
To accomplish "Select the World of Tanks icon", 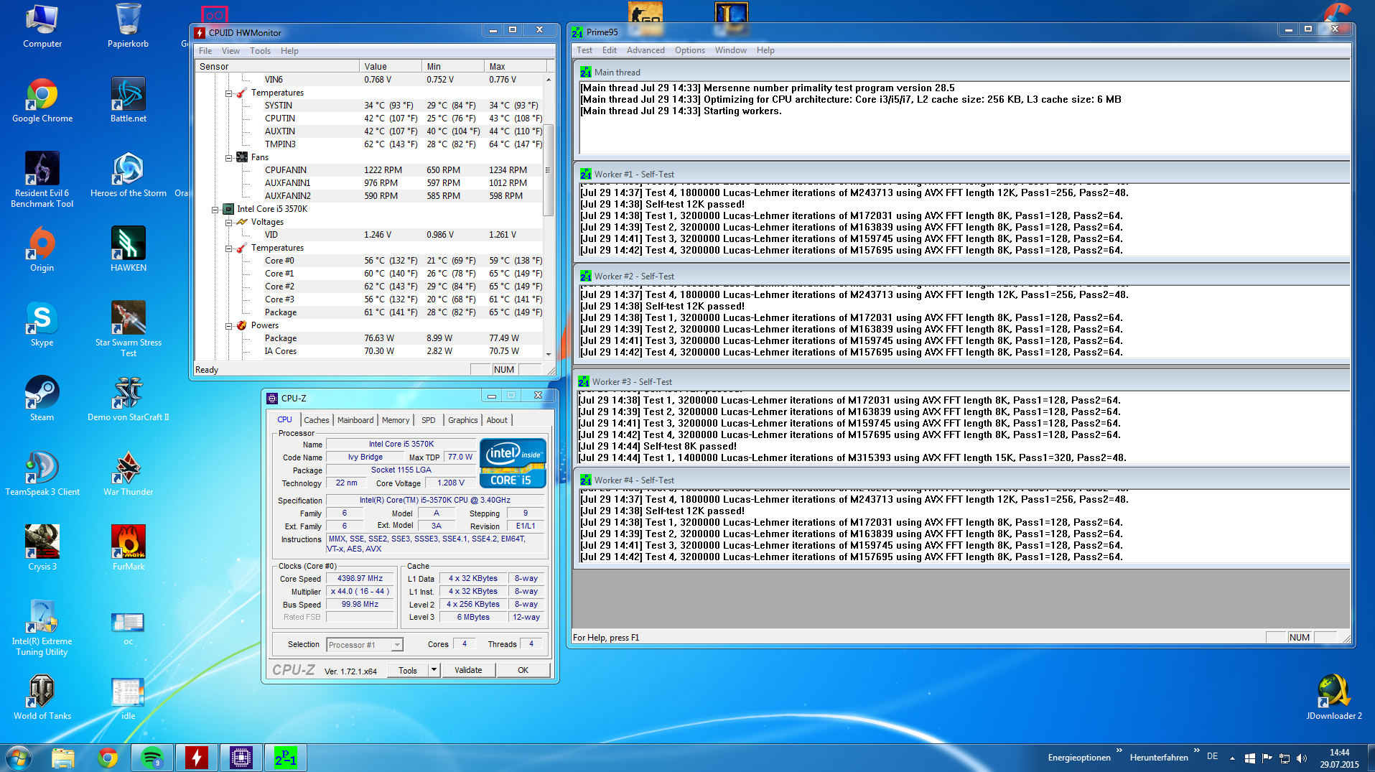I will [42, 698].
